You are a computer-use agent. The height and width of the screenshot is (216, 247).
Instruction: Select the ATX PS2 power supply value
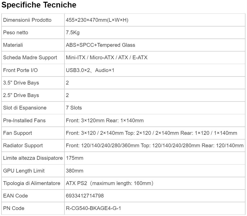(110, 183)
